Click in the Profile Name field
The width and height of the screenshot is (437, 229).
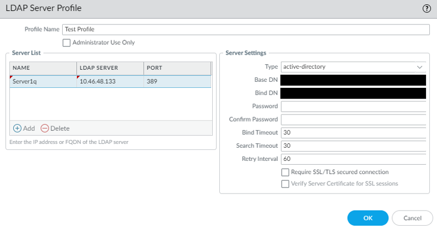(246, 29)
